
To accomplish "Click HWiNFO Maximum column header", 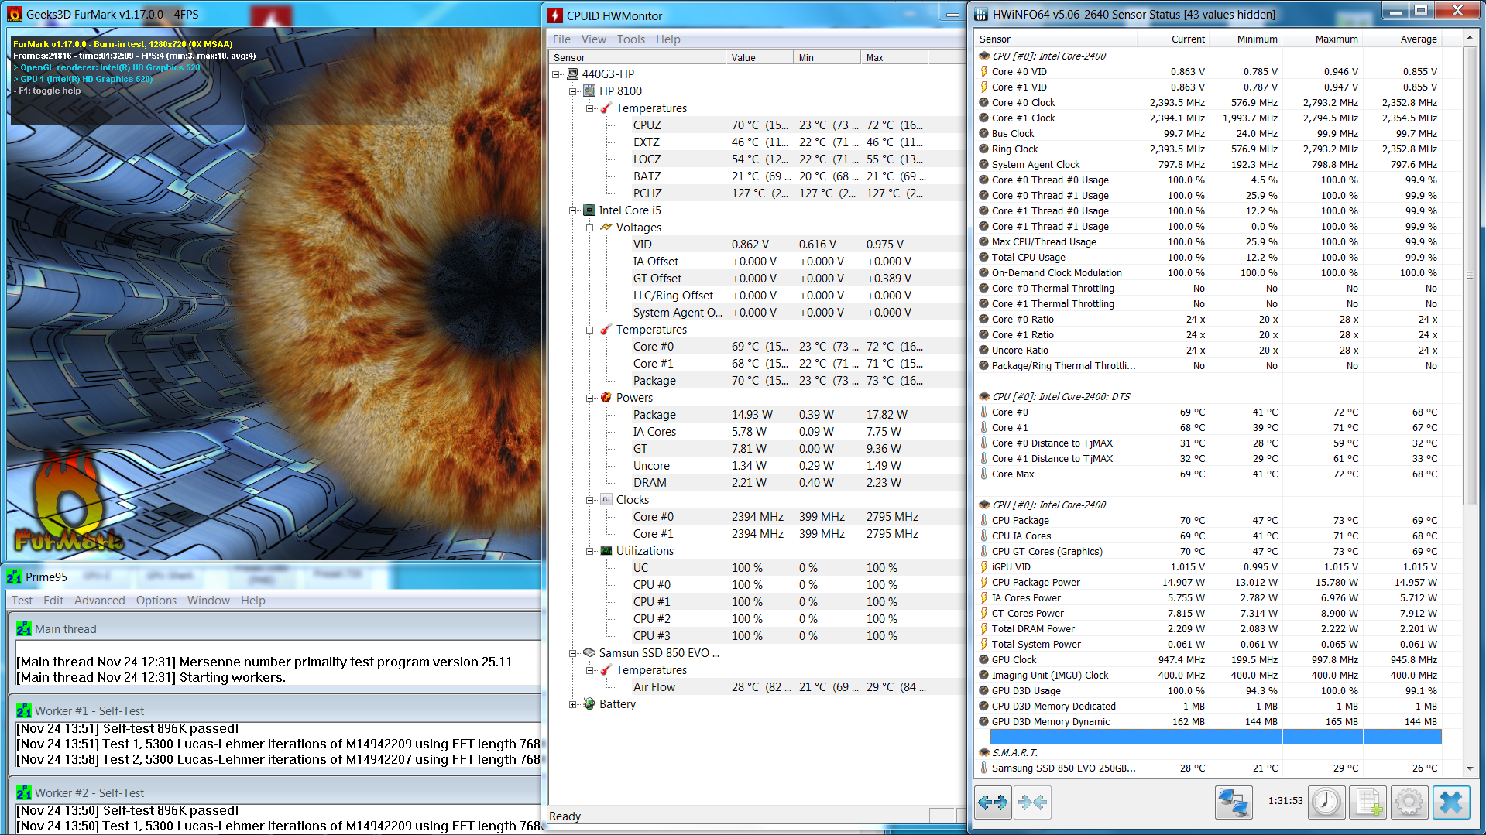I will pos(1323,39).
